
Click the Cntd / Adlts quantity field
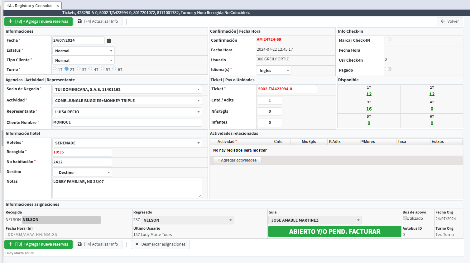270,100
